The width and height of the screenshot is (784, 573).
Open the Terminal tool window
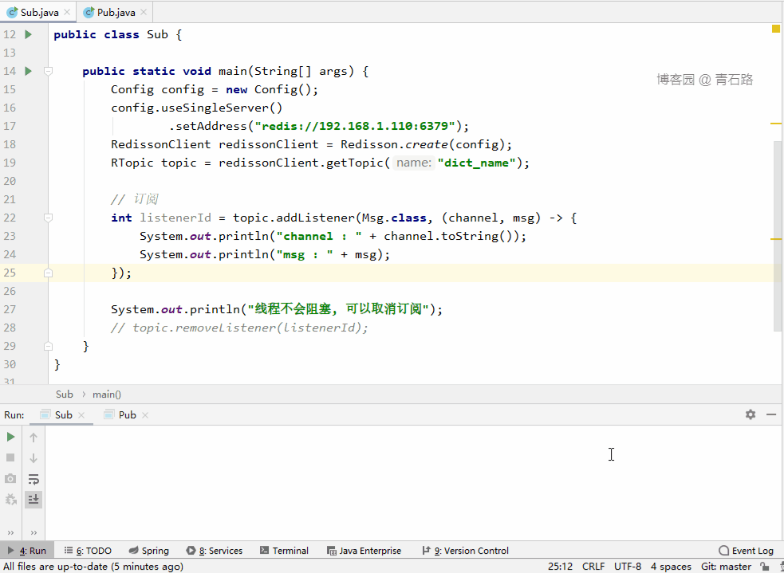click(284, 551)
